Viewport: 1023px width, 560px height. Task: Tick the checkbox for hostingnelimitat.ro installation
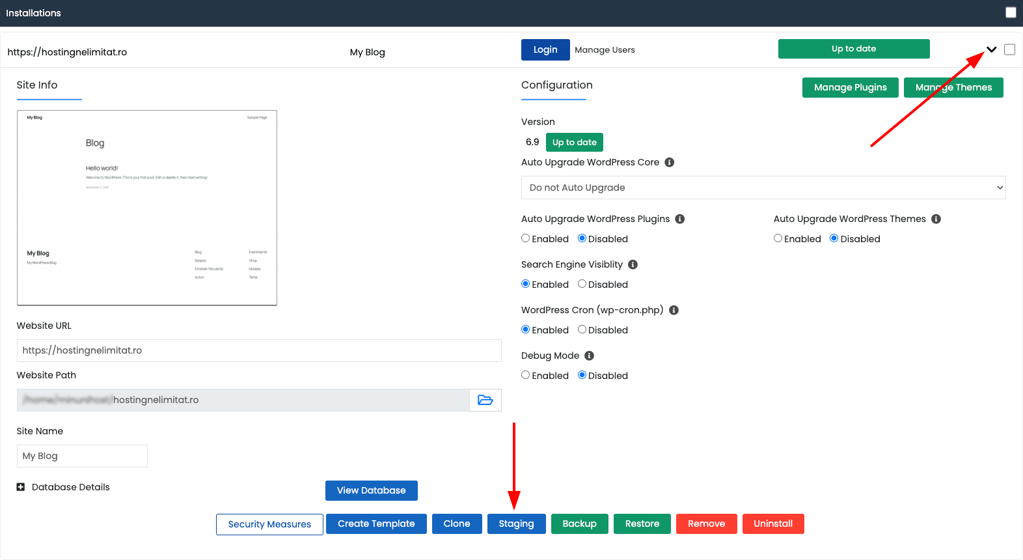(x=1009, y=49)
